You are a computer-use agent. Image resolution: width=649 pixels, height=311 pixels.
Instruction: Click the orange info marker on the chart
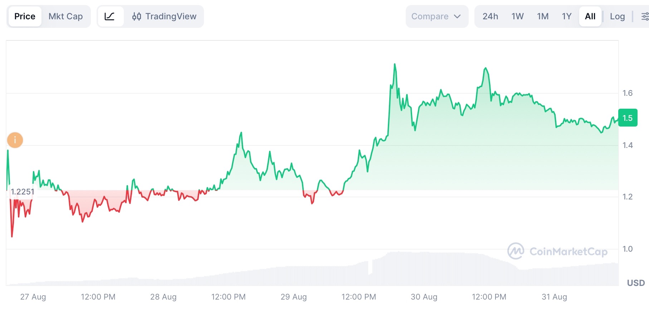pyautogui.click(x=15, y=140)
